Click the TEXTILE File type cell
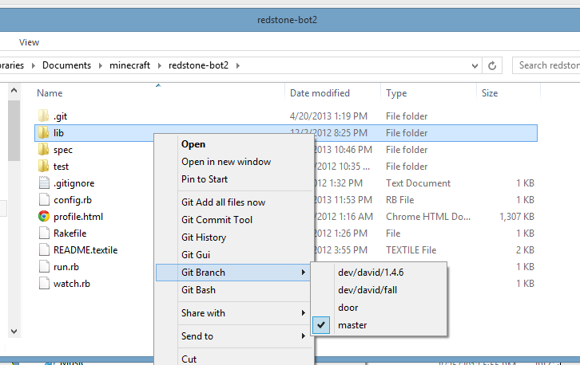This screenshot has width=580, height=365. point(411,250)
